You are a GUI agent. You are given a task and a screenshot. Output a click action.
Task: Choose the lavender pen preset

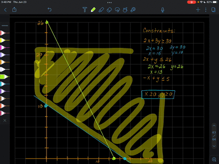(5, 55)
